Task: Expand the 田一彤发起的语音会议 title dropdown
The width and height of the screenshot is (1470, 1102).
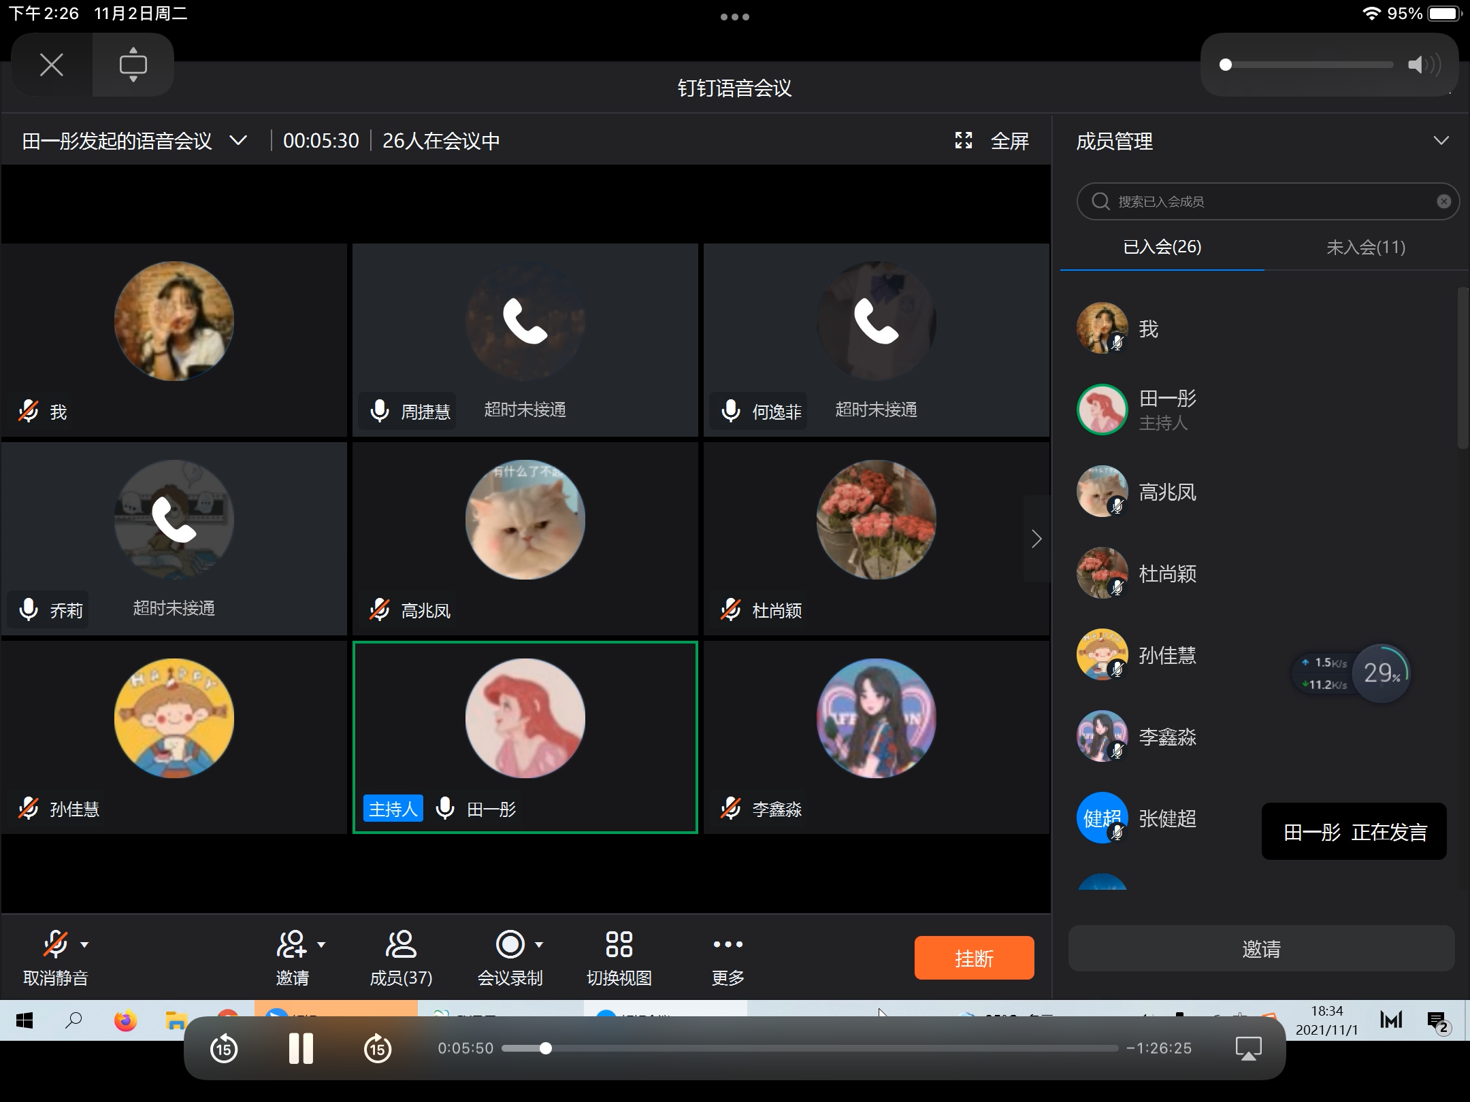Action: [x=238, y=141]
